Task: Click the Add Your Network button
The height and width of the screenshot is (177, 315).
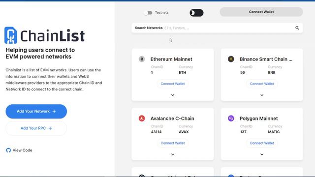Action: [x=36, y=112]
